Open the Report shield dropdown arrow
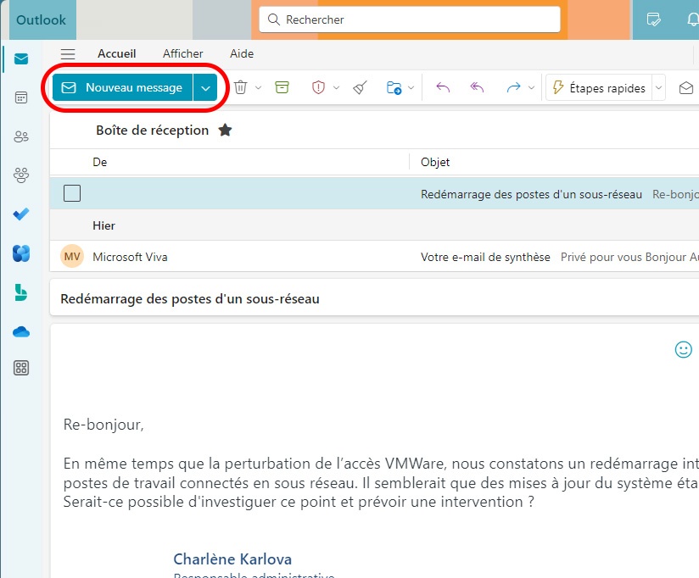Image resolution: width=699 pixels, height=578 pixels. [336, 87]
